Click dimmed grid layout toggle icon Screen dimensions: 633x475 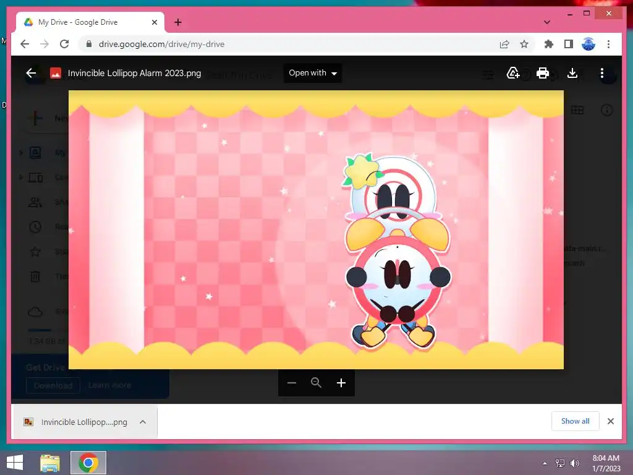pos(577,110)
